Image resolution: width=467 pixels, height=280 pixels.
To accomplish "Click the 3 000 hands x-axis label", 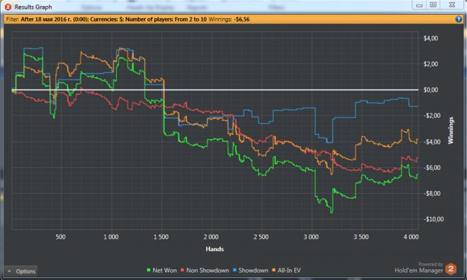I will point(311,237).
